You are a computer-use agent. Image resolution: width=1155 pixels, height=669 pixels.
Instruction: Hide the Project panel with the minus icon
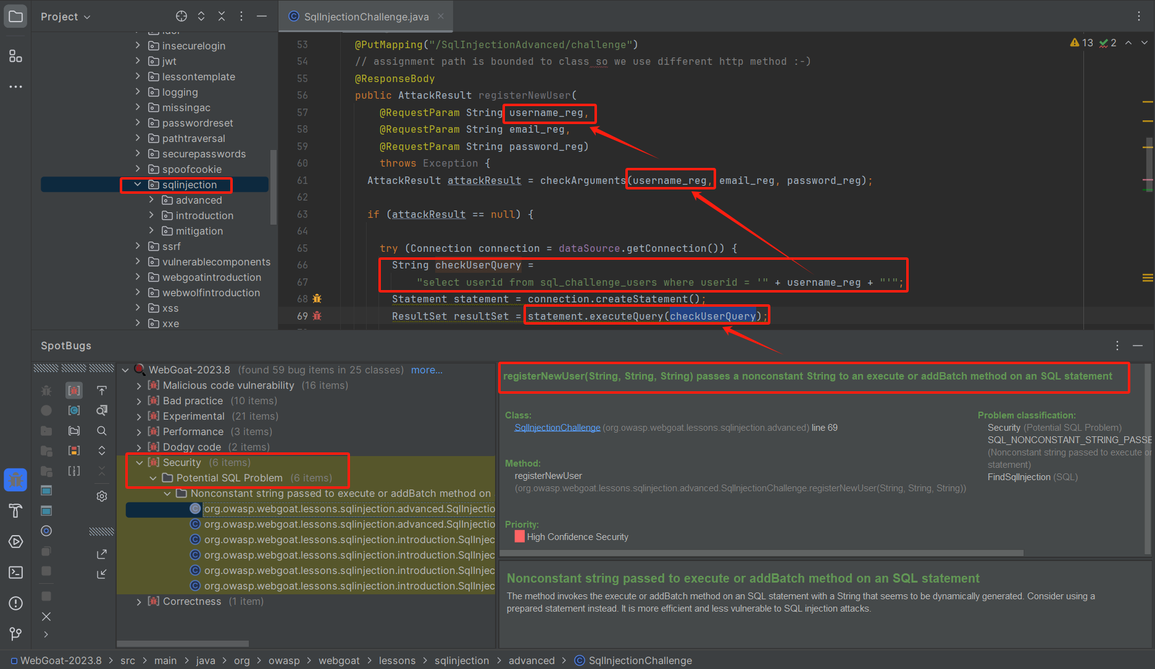click(x=262, y=16)
